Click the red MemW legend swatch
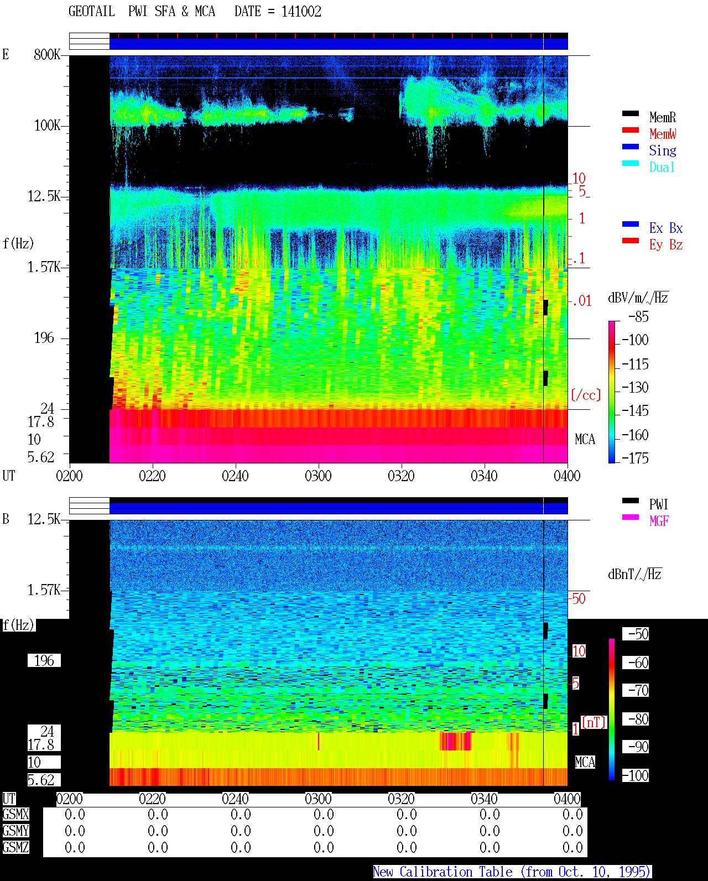This screenshot has width=708, height=881. [x=630, y=130]
